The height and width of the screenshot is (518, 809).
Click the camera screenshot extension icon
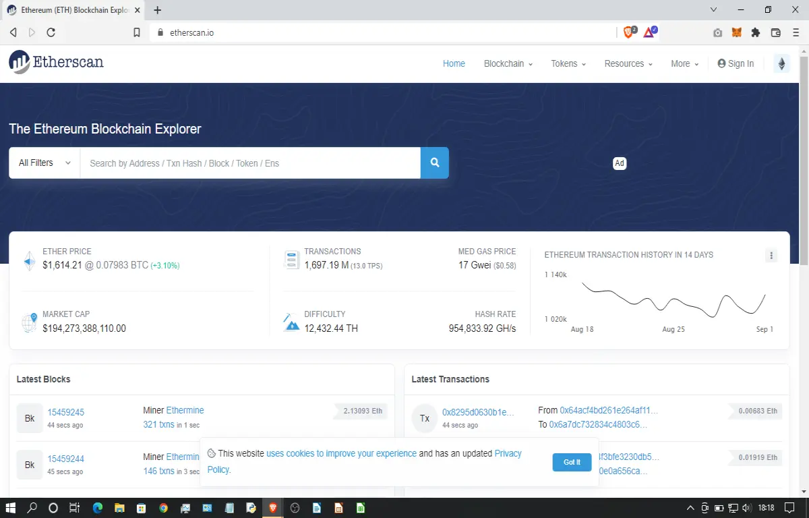click(718, 32)
